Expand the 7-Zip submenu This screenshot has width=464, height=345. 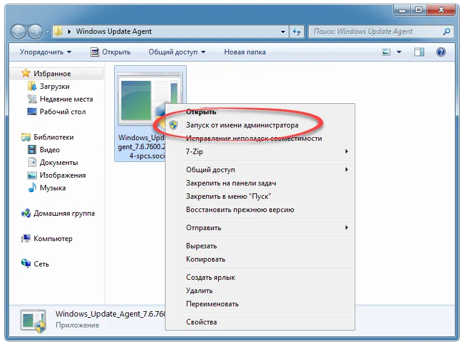pyautogui.click(x=260, y=152)
